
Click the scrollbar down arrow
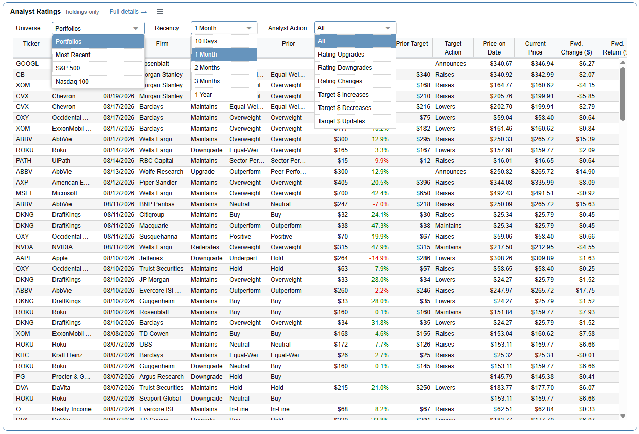(x=623, y=416)
